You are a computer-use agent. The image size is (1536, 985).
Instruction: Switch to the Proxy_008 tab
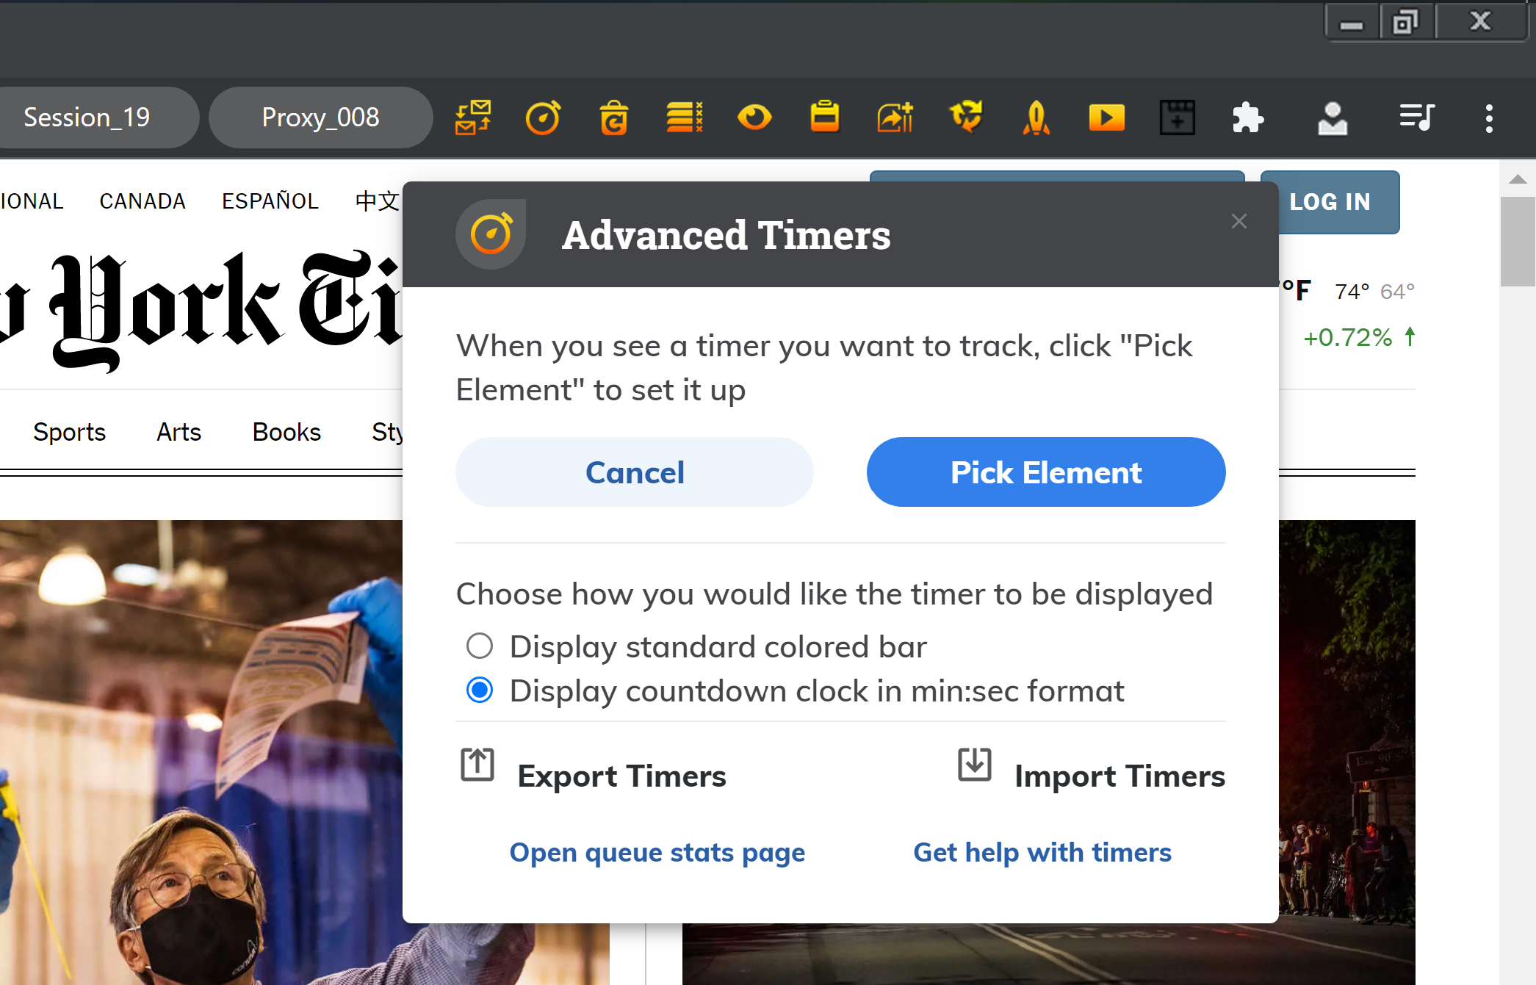321,118
